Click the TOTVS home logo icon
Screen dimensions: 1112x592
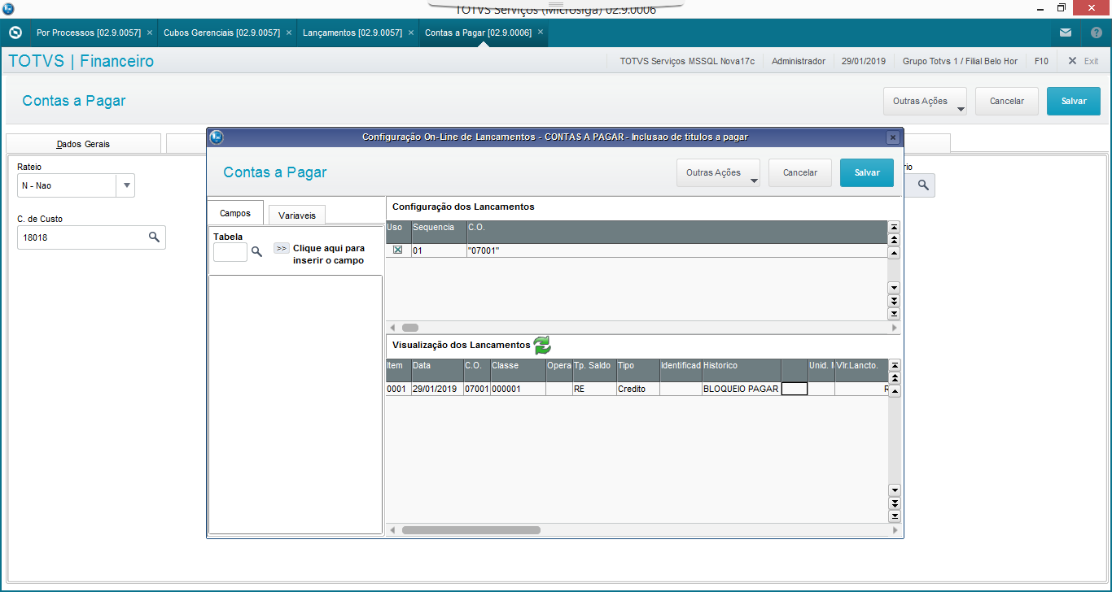[15, 33]
